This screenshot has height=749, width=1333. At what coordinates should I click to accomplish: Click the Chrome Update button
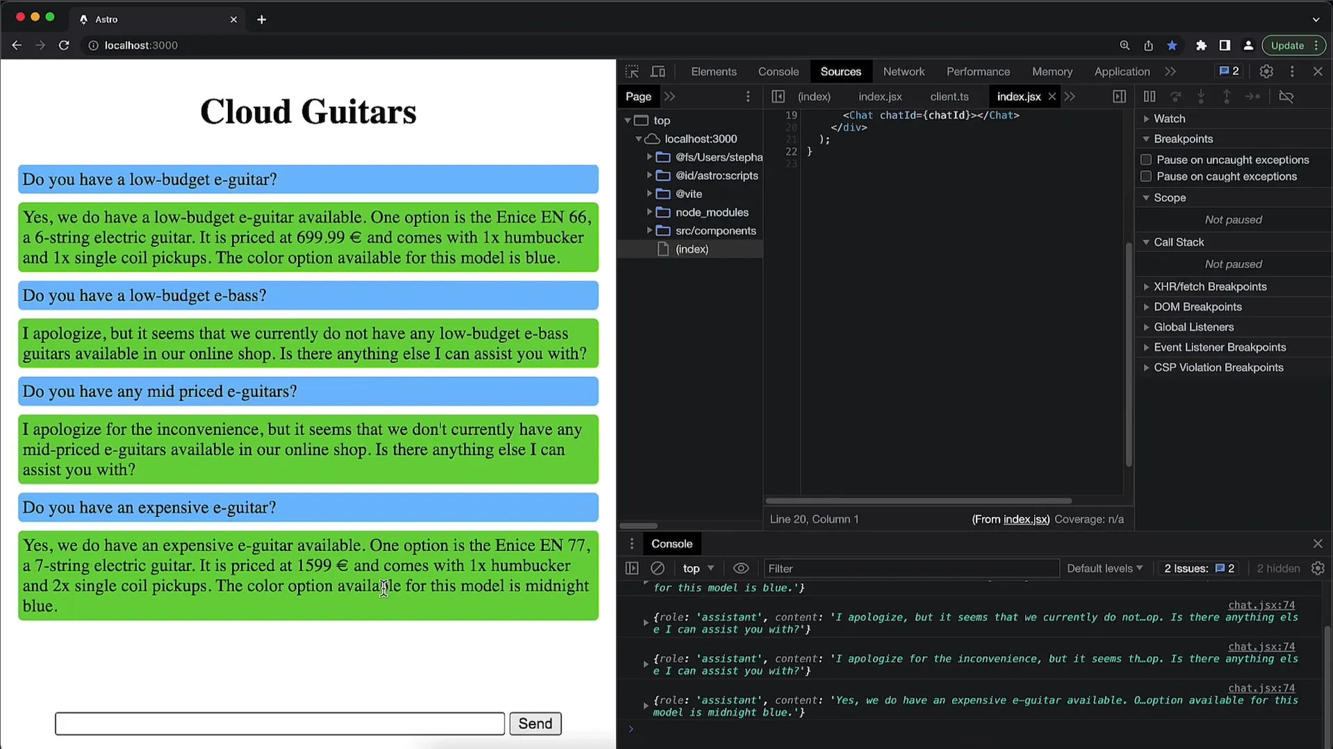click(1293, 45)
